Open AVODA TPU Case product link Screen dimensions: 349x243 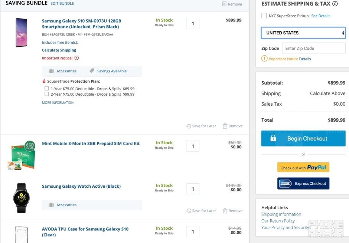[85, 232]
